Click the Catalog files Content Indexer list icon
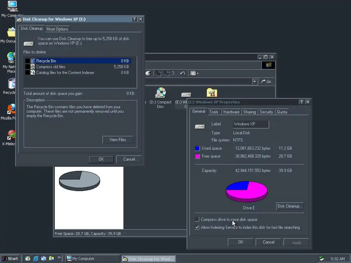The width and height of the screenshot is (351, 263). [x=33, y=73]
